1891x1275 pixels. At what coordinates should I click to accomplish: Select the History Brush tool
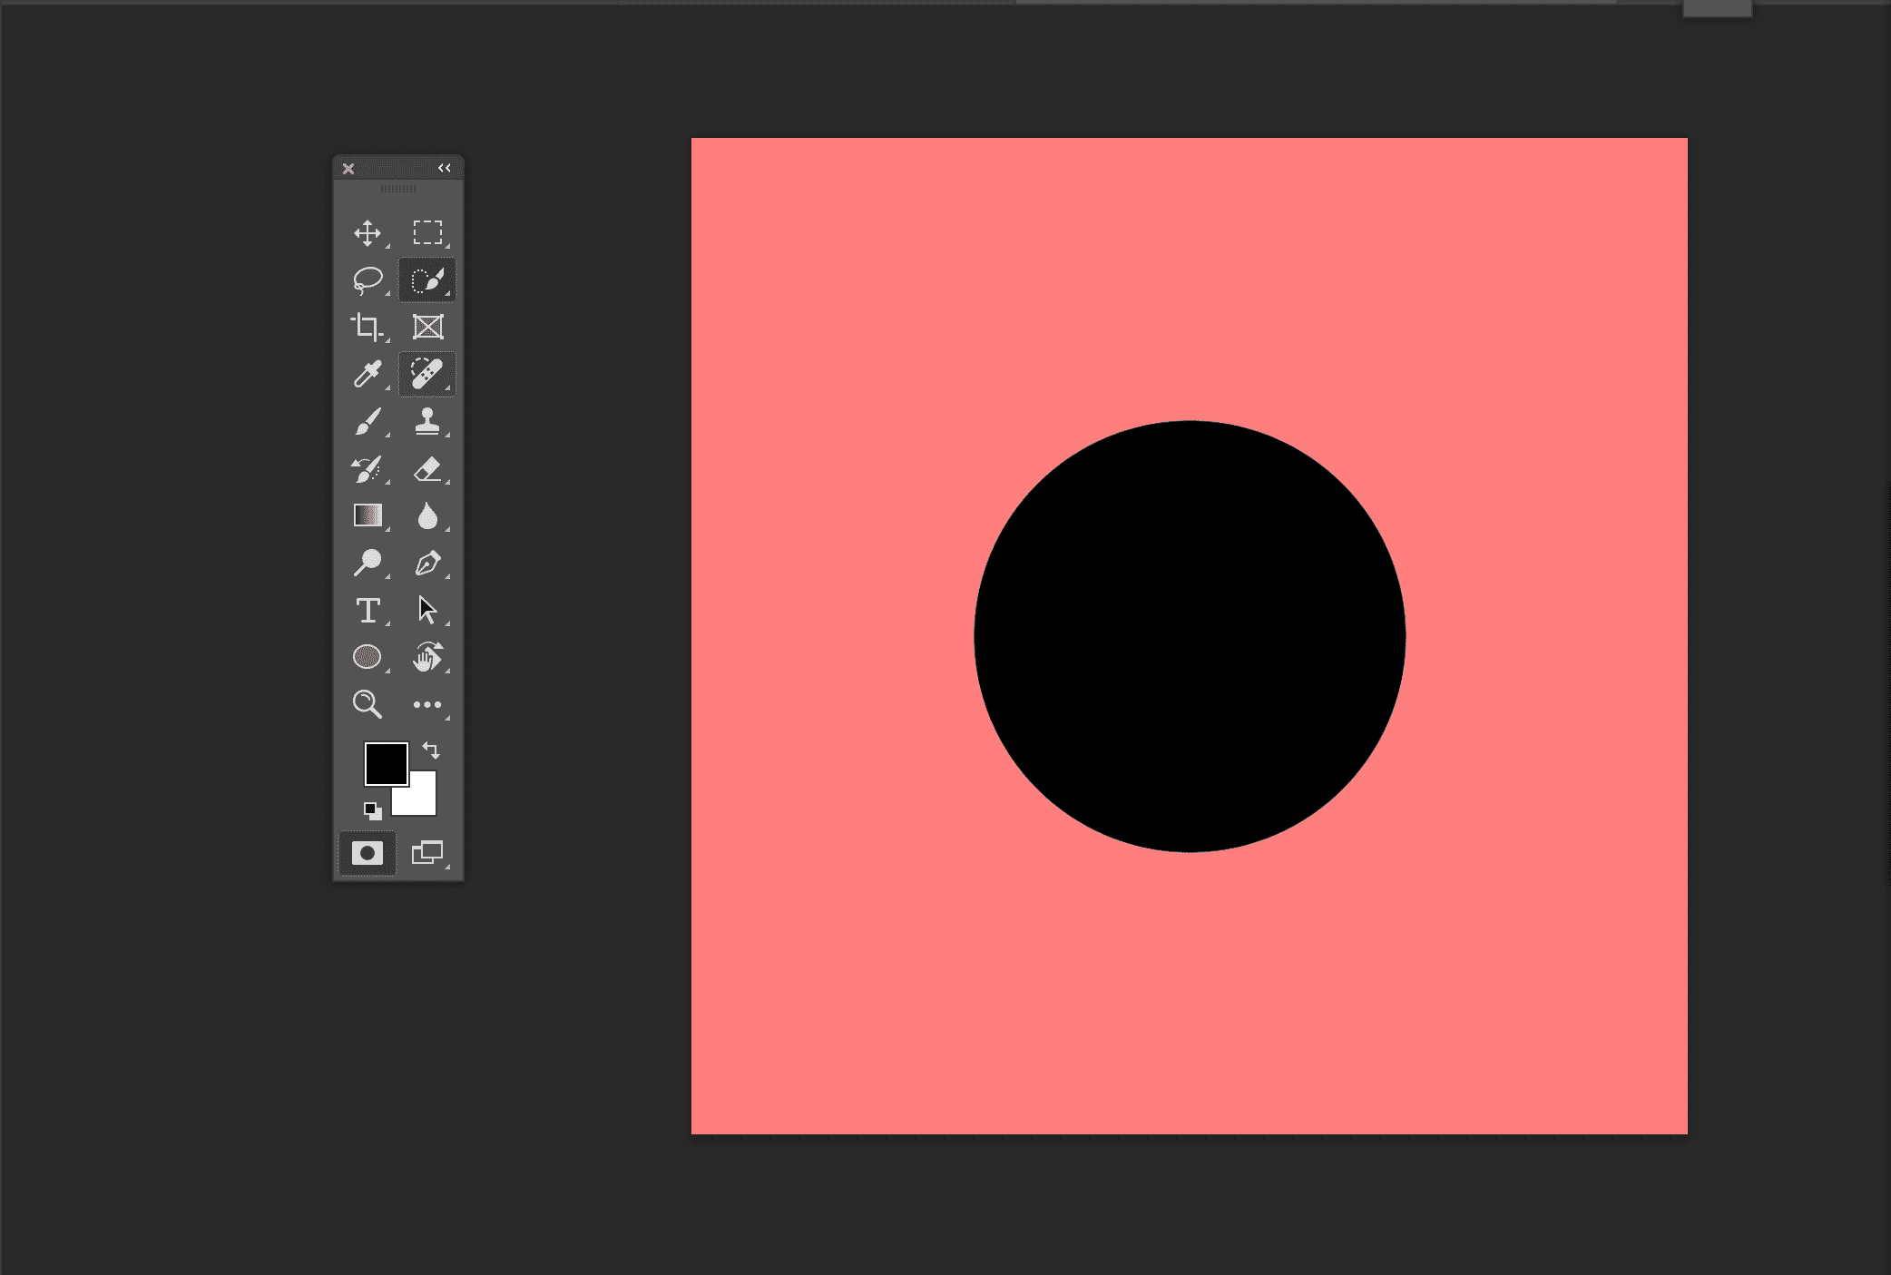367,469
